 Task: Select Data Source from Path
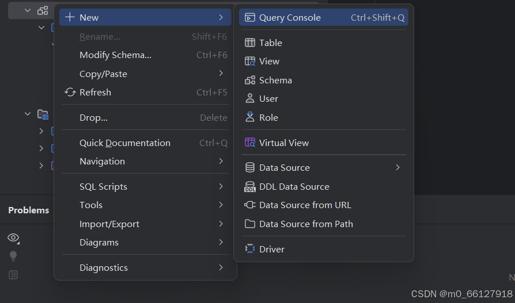306,224
